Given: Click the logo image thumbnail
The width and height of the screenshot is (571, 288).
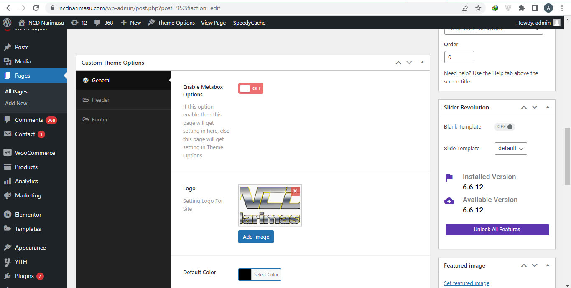Looking at the screenshot, I should coord(270,205).
